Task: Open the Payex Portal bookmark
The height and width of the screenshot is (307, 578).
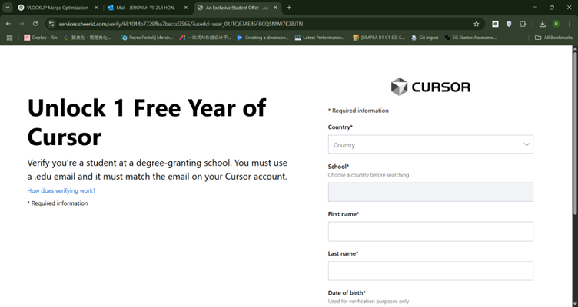Action: [x=147, y=38]
